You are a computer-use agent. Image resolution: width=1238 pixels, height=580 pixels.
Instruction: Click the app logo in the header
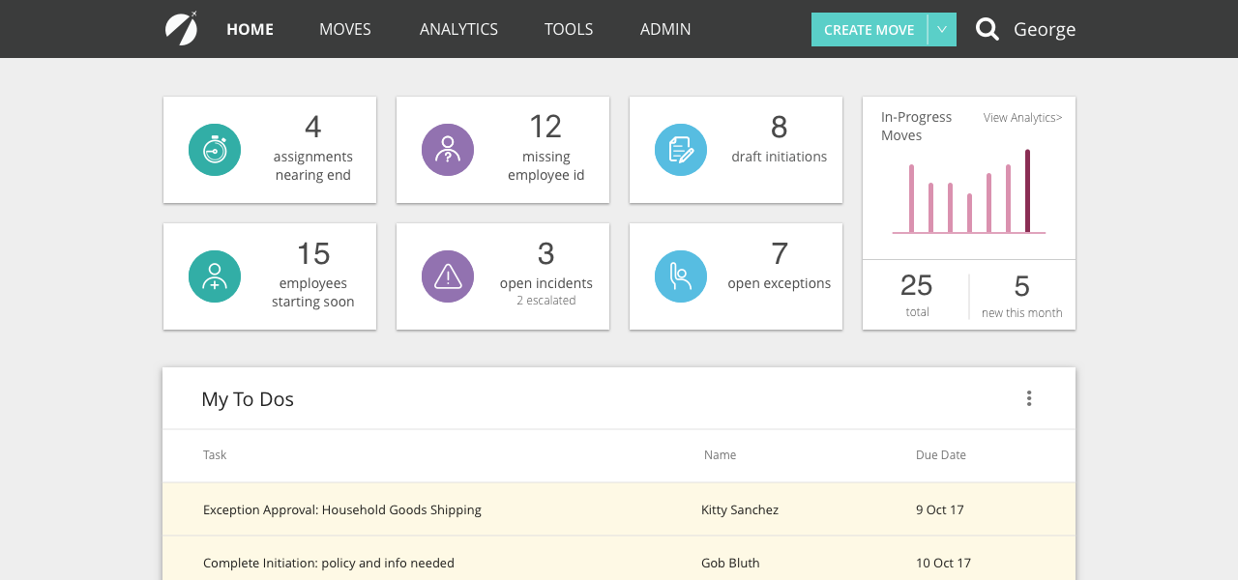[x=181, y=28]
